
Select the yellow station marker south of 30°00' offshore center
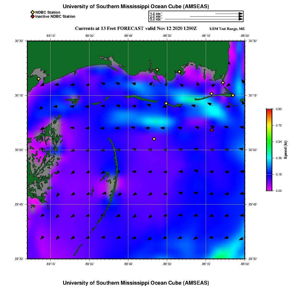point(154,139)
